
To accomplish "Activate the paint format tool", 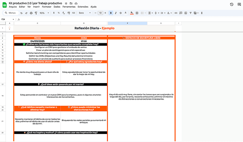I will pyautogui.click(x=36, y=13).
